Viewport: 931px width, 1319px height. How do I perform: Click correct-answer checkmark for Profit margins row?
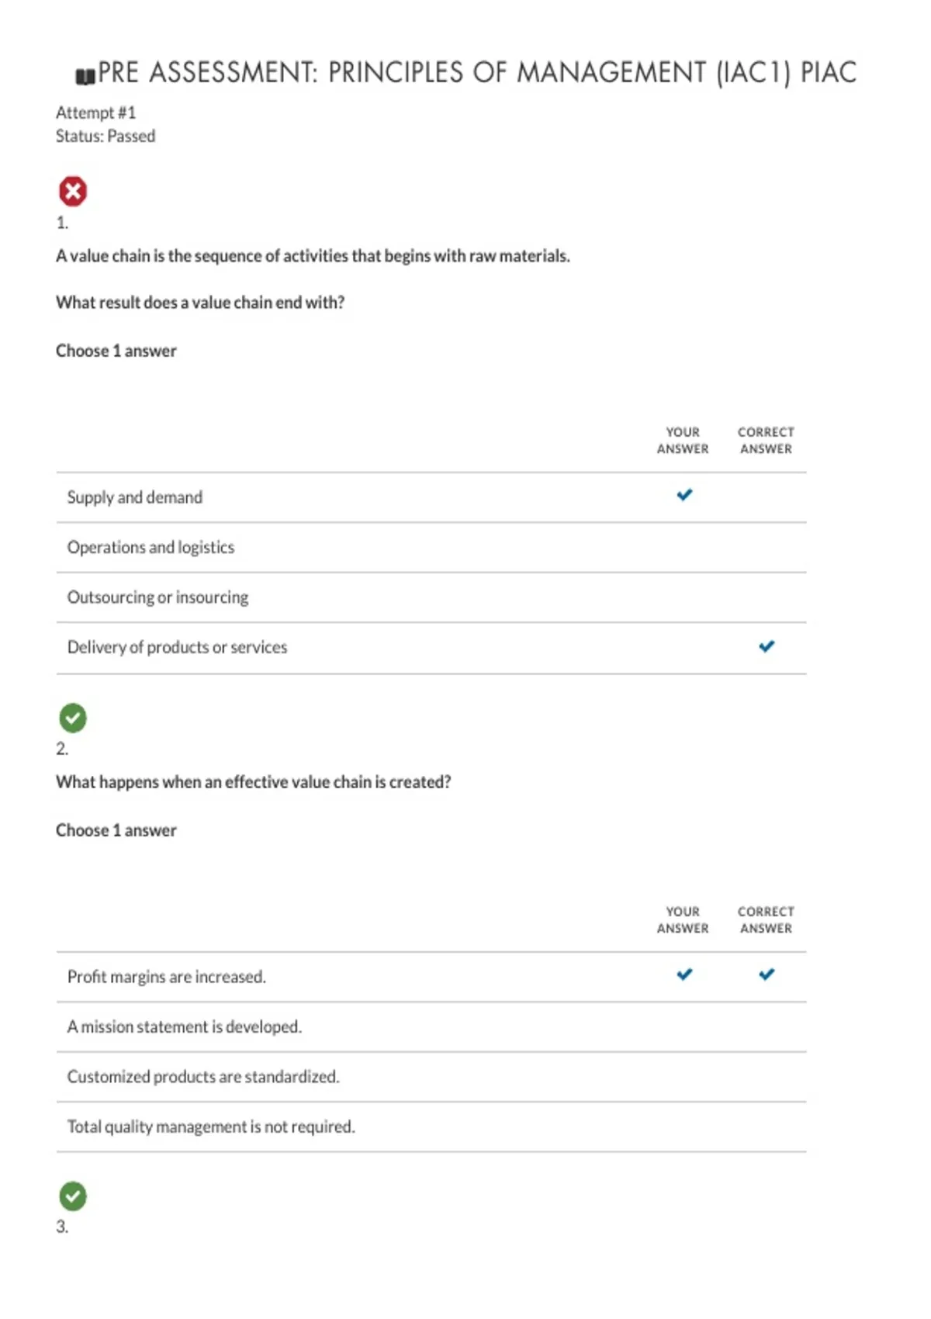click(767, 975)
